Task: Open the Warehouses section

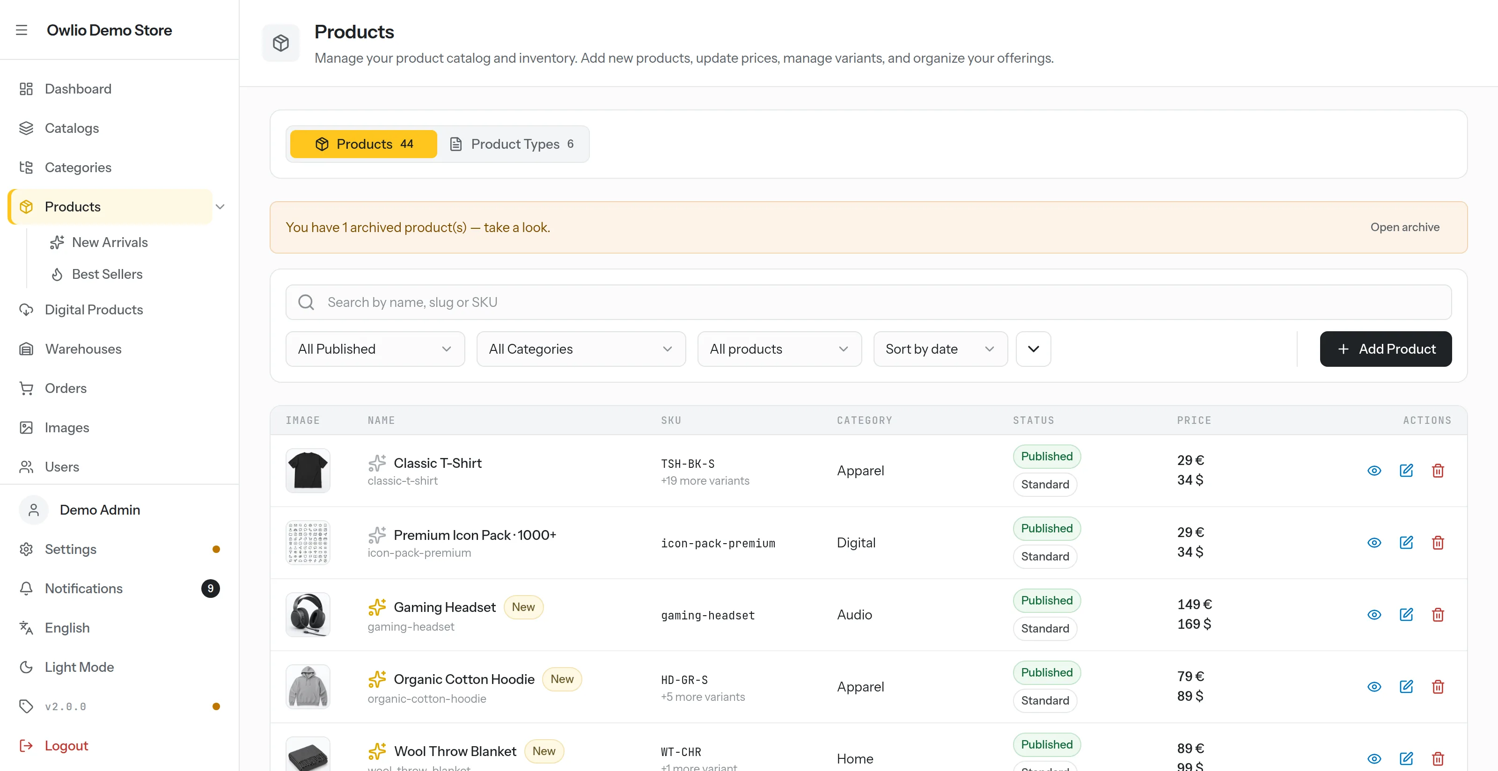Action: (x=119, y=349)
